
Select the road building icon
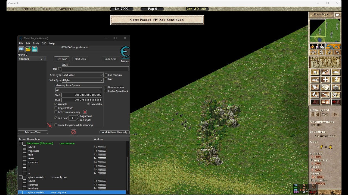(336, 72)
